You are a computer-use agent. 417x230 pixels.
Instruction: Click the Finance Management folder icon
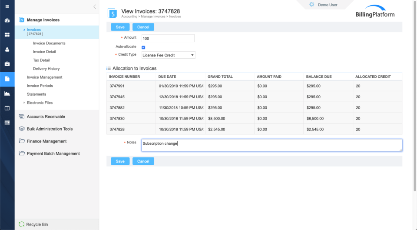click(x=22, y=141)
